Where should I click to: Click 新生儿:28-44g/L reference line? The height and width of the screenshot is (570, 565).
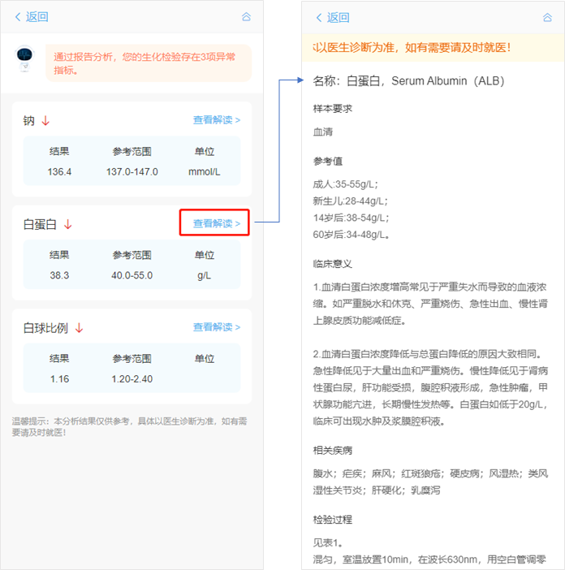(351, 201)
